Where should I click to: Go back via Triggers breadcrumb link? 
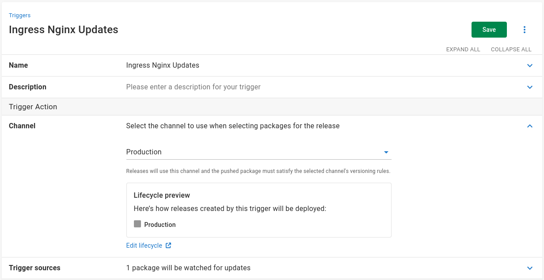pos(19,15)
